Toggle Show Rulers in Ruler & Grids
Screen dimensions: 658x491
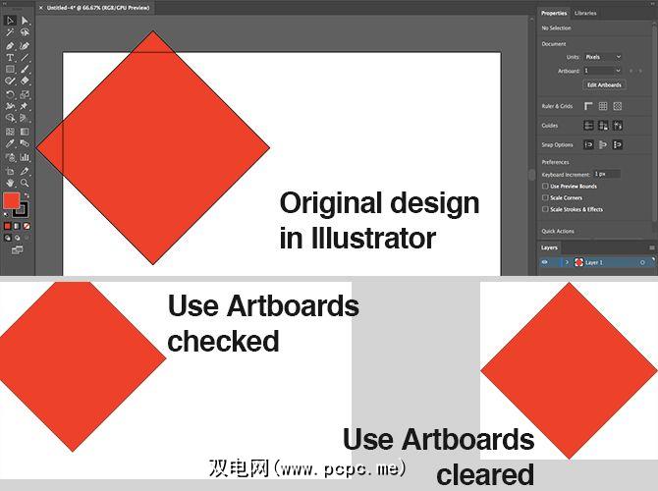point(588,106)
